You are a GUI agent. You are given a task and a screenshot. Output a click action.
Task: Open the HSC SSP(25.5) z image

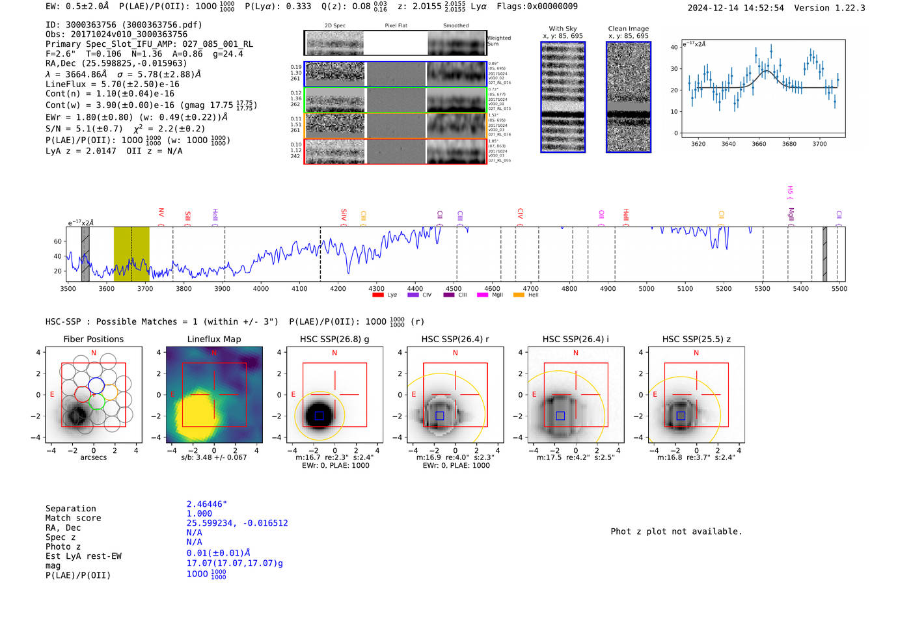(x=696, y=395)
